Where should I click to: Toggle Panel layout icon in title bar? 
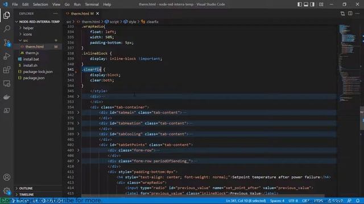[x=306, y=4]
